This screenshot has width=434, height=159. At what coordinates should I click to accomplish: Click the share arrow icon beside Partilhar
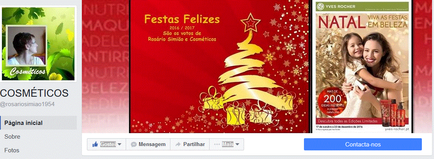[178, 145]
